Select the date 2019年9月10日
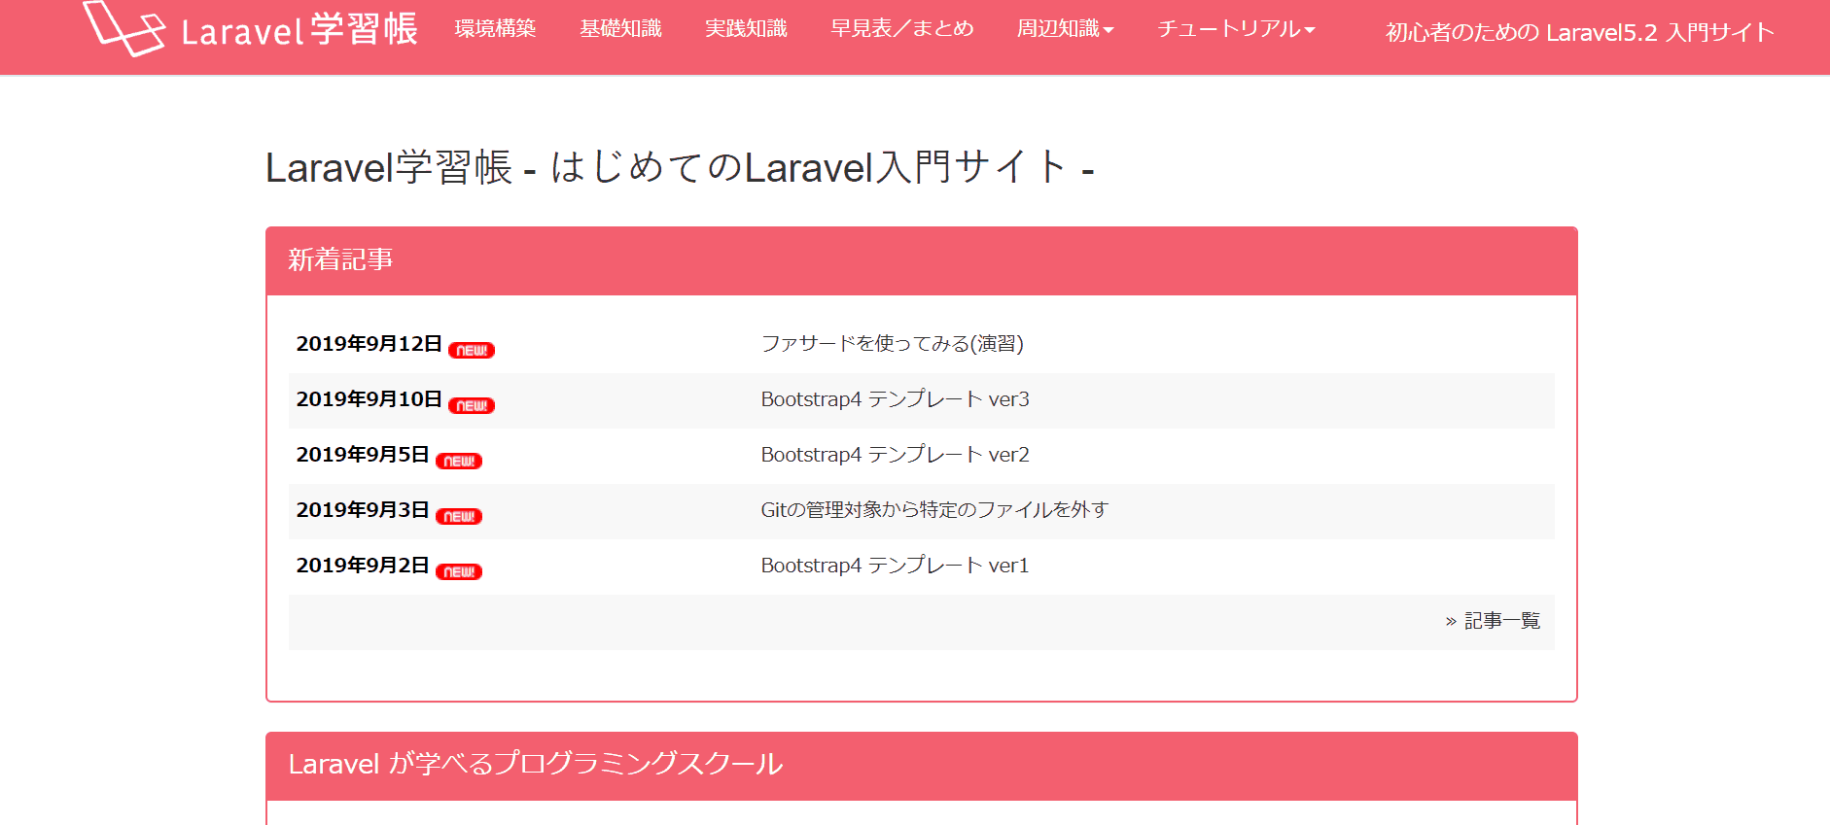 (370, 399)
